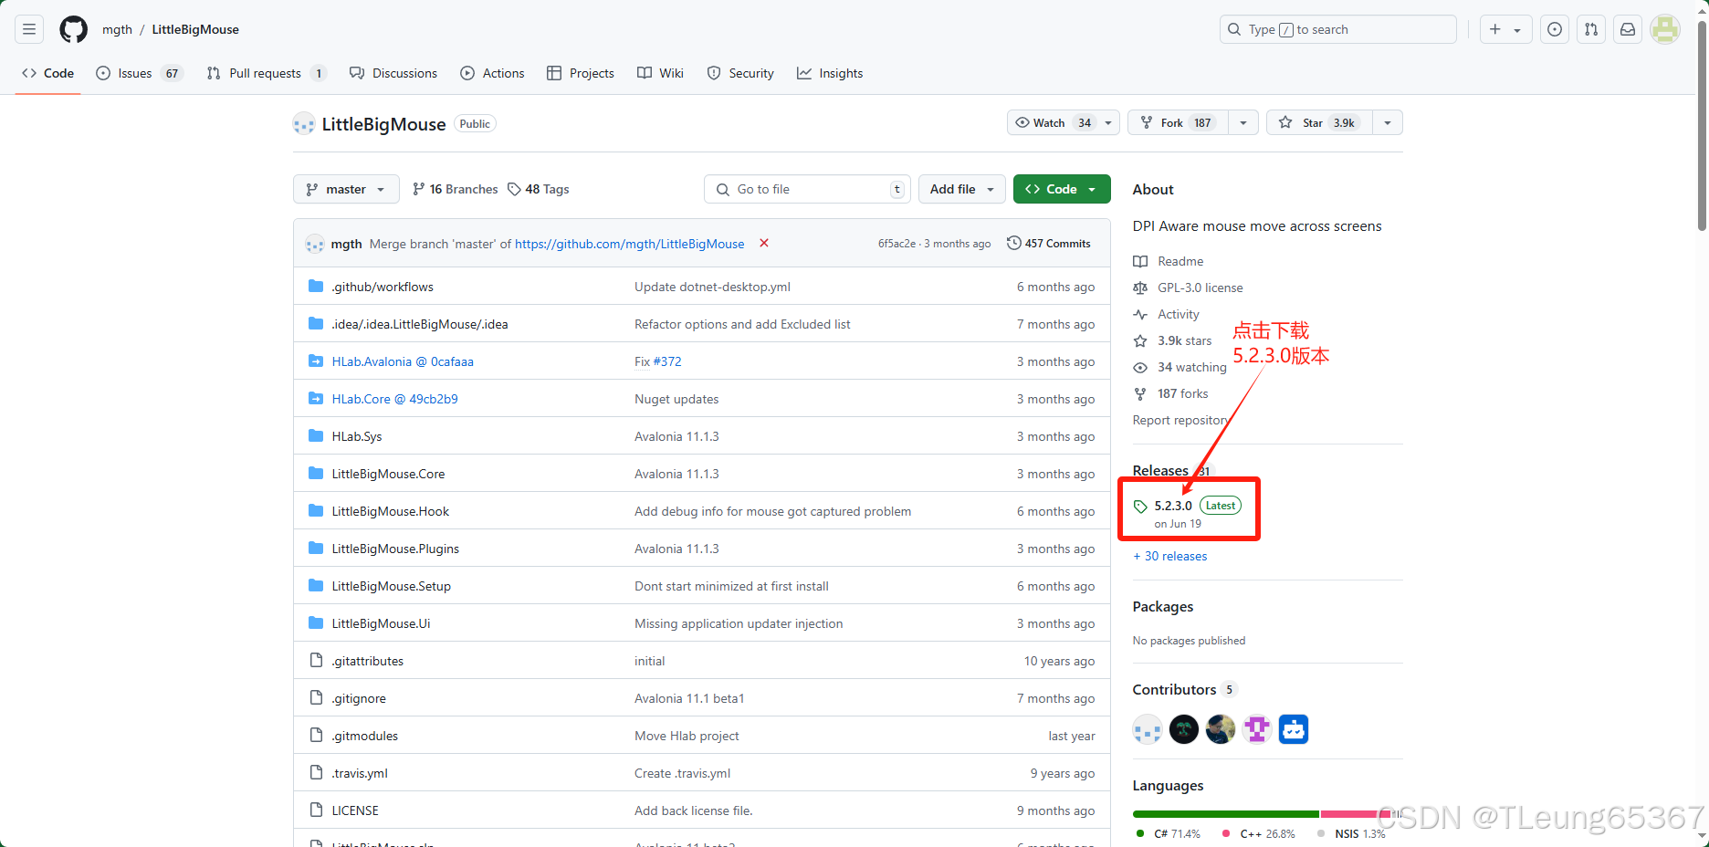Open the .gitignore file
Viewport: 1709px width, 847px height.
(x=359, y=698)
